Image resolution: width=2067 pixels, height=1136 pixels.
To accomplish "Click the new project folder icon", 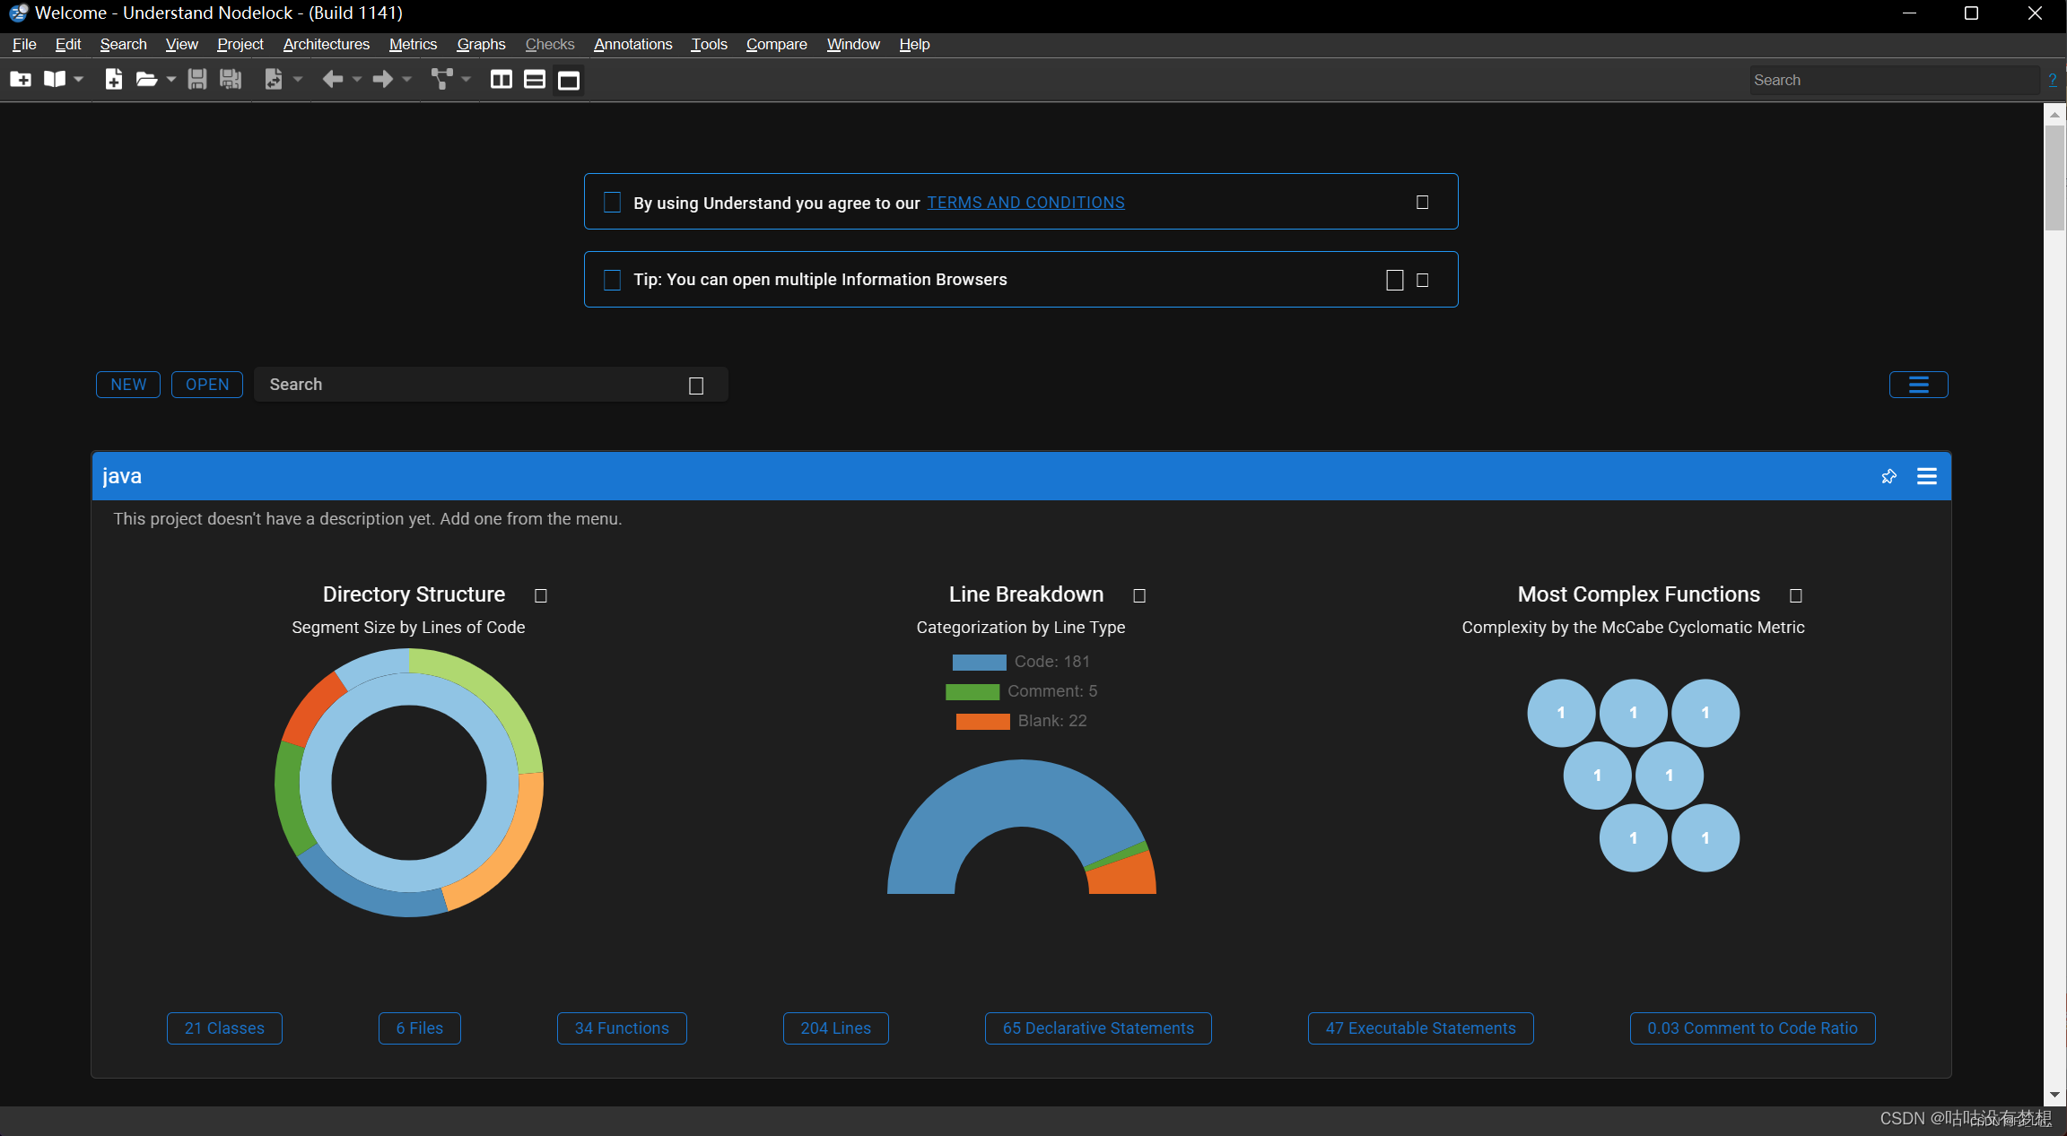I will [20, 80].
